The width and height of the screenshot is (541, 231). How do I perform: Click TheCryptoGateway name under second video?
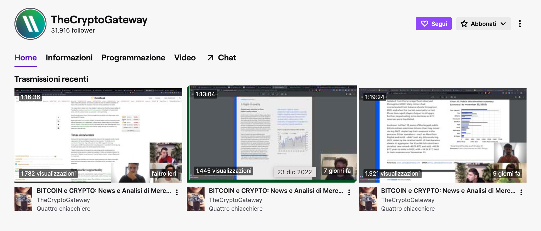point(235,200)
